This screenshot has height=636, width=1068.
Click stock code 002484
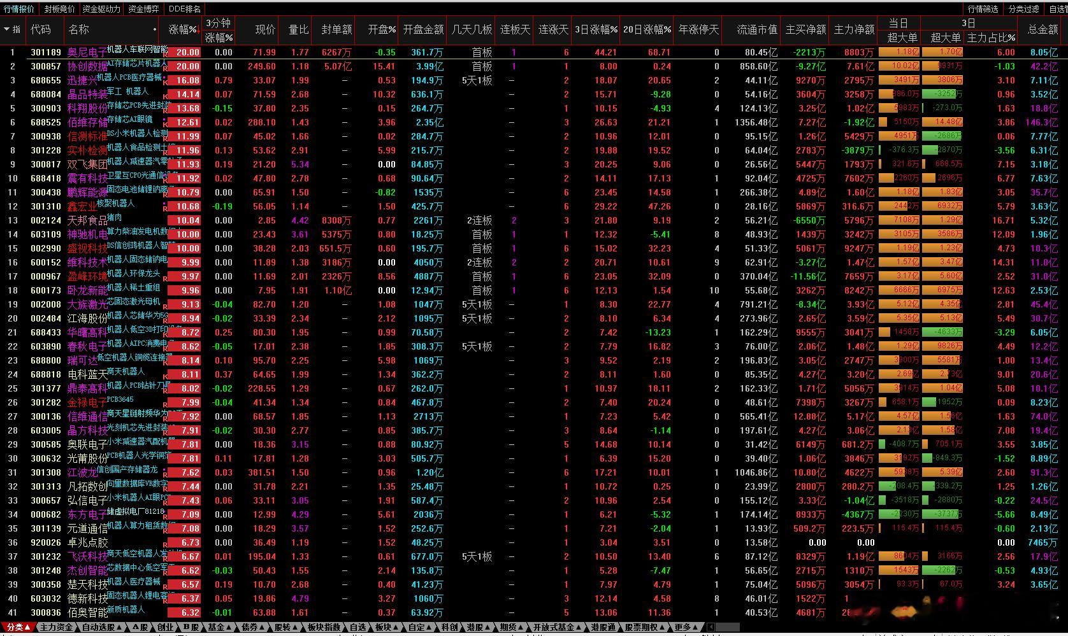click(46, 318)
